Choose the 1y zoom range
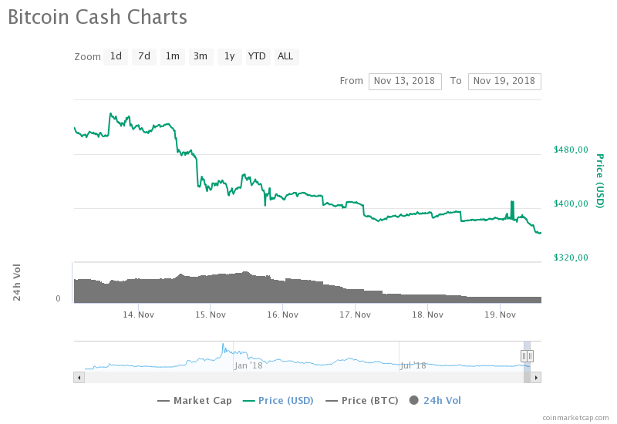617x424 pixels. pyautogui.click(x=229, y=56)
